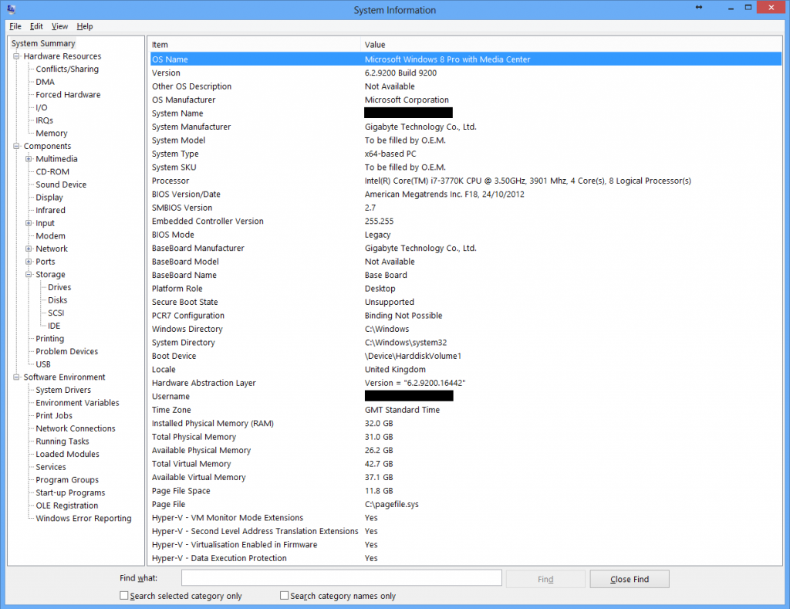Select System Drivers tree item

click(63, 391)
